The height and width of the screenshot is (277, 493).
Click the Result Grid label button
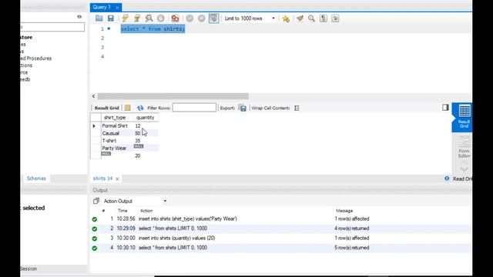pos(106,108)
